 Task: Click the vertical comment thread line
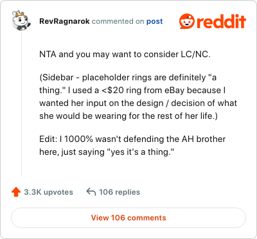tap(21, 104)
